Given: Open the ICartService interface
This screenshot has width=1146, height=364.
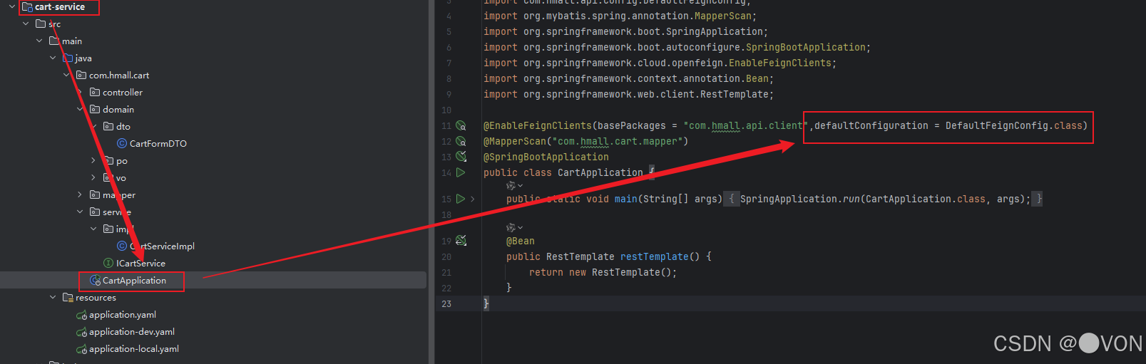Looking at the screenshot, I should click(140, 263).
